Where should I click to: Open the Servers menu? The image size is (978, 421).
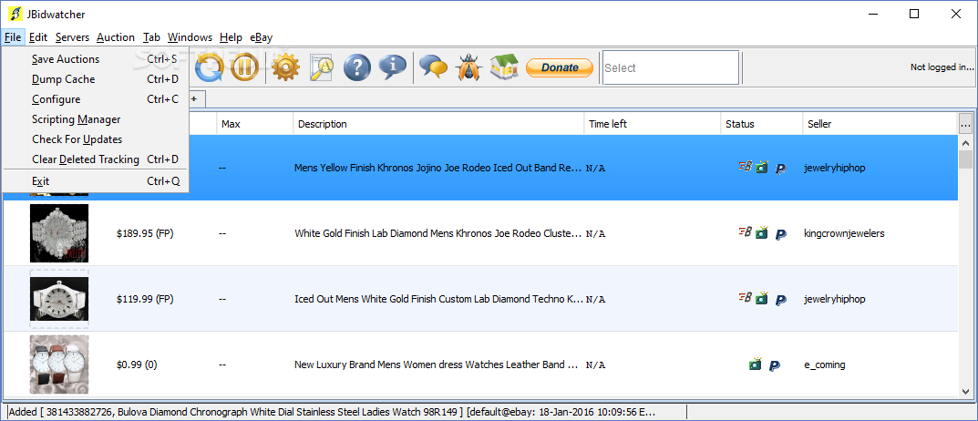72,37
